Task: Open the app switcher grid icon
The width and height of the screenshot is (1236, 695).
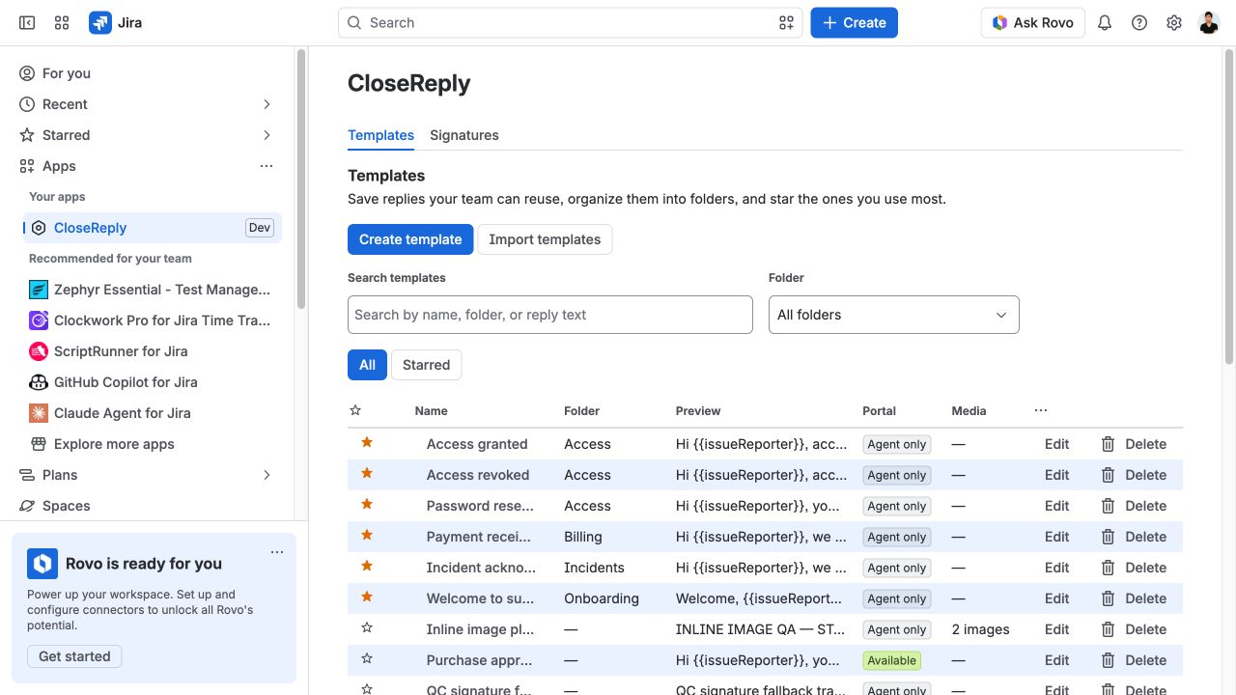Action: click(62, 22)
